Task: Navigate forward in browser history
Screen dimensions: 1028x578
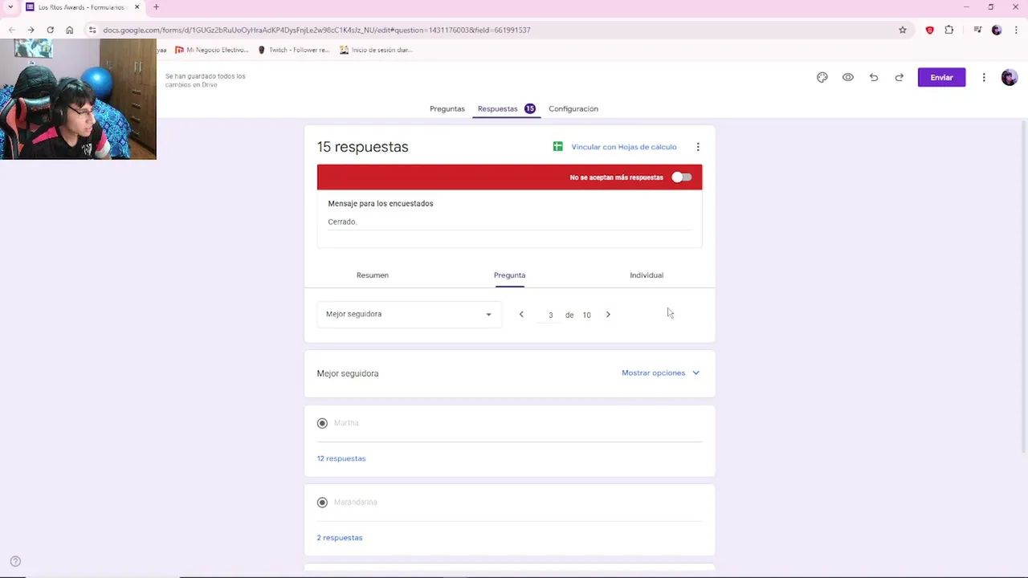Action: [x=31, y=30]
